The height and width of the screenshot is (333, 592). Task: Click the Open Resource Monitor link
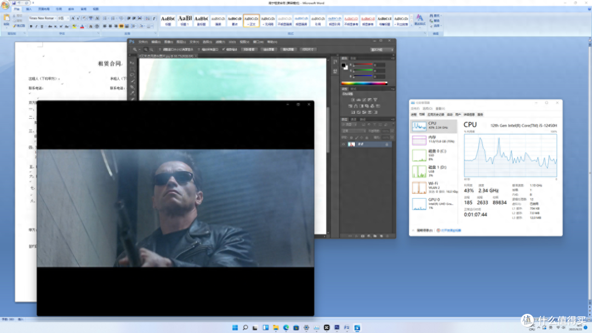(x=451, y=231)
